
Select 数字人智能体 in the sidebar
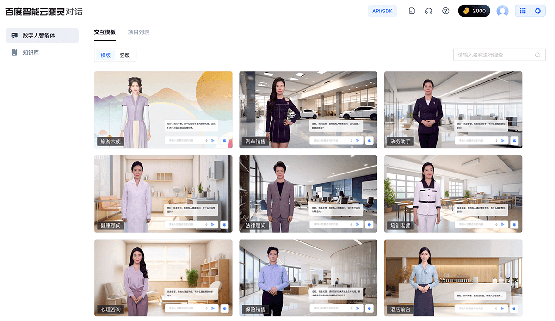pyautogui.click(x=42, y=36)
